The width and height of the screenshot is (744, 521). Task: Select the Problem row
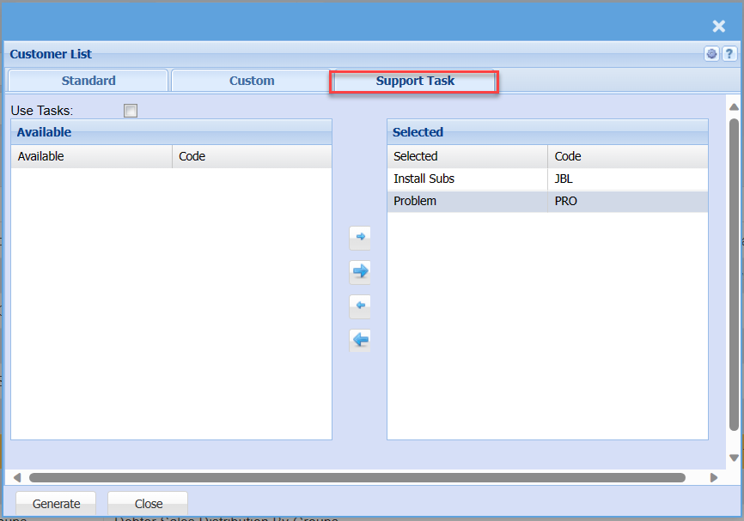pyautogui.click(x=547, y=201)
